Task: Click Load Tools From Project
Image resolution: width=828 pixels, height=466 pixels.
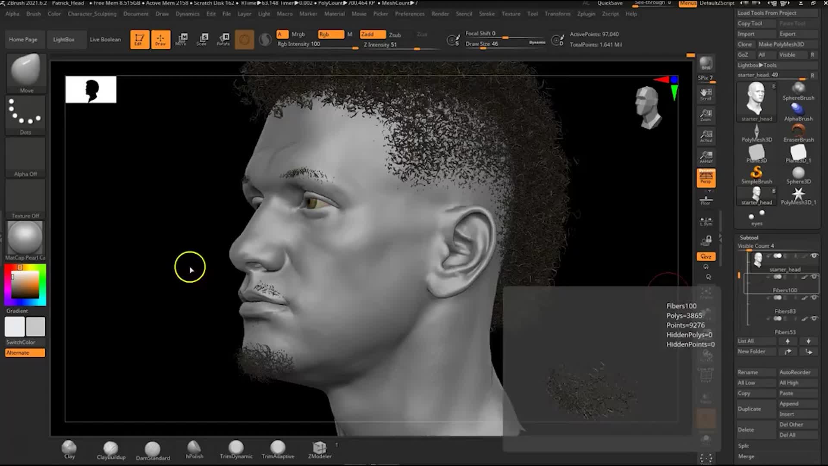Action: click(777, 13)
